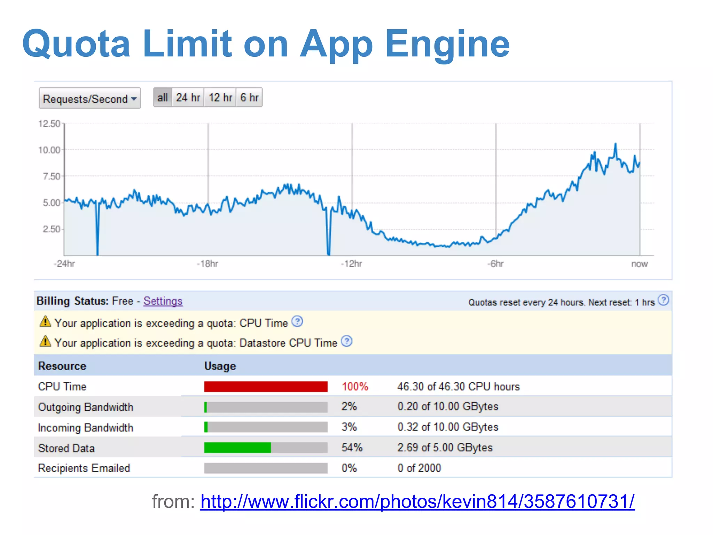Click the -12hr marker on chart axis
This screenshot has width=713, height=535.
point(352,264)
